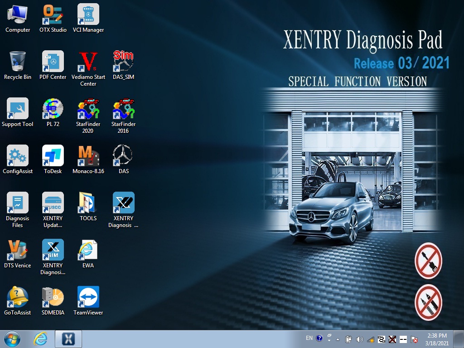Click the double-dash tray icon
The width and height of the screenshot is (464, 348).
[403, 339]
